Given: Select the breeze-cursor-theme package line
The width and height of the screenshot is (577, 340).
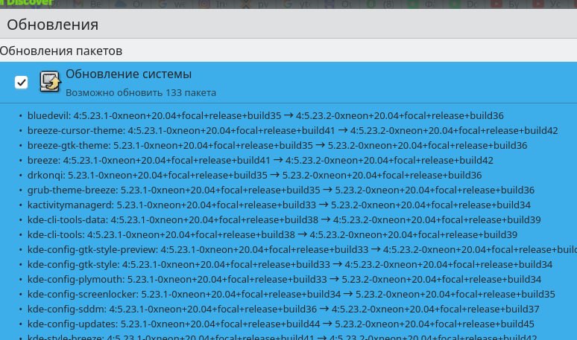Looking at the screenshot, I should pos(292,131).
